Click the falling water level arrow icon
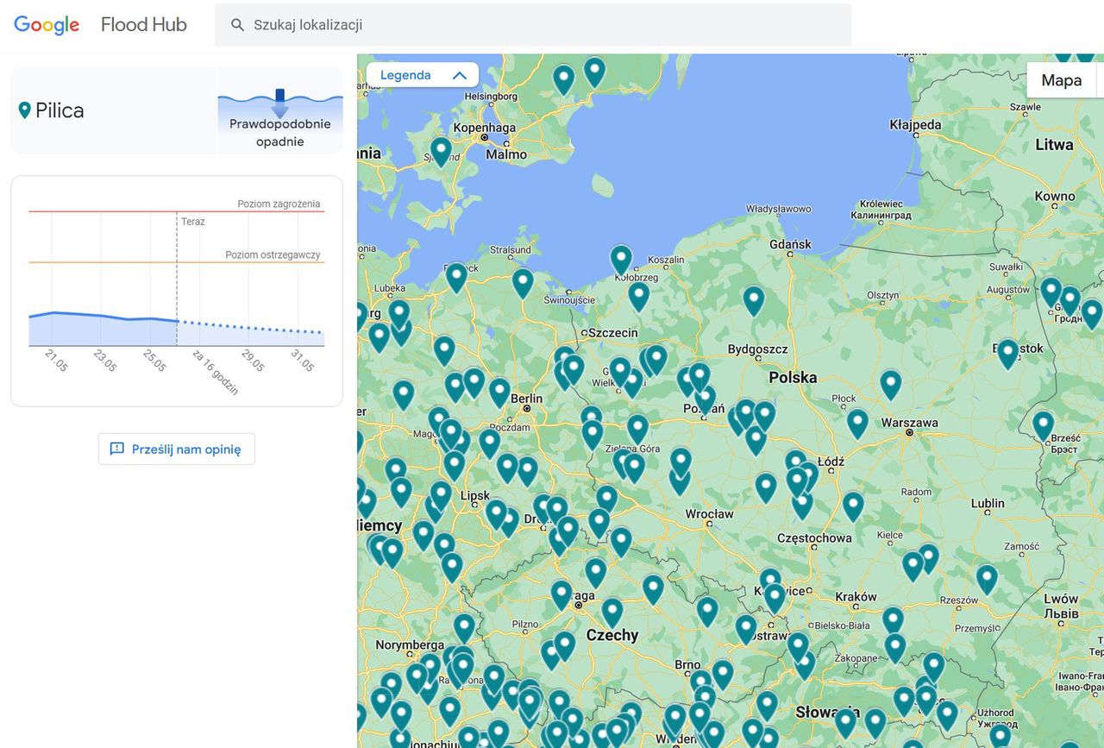The image size is (1104, 748). point(279,104)
